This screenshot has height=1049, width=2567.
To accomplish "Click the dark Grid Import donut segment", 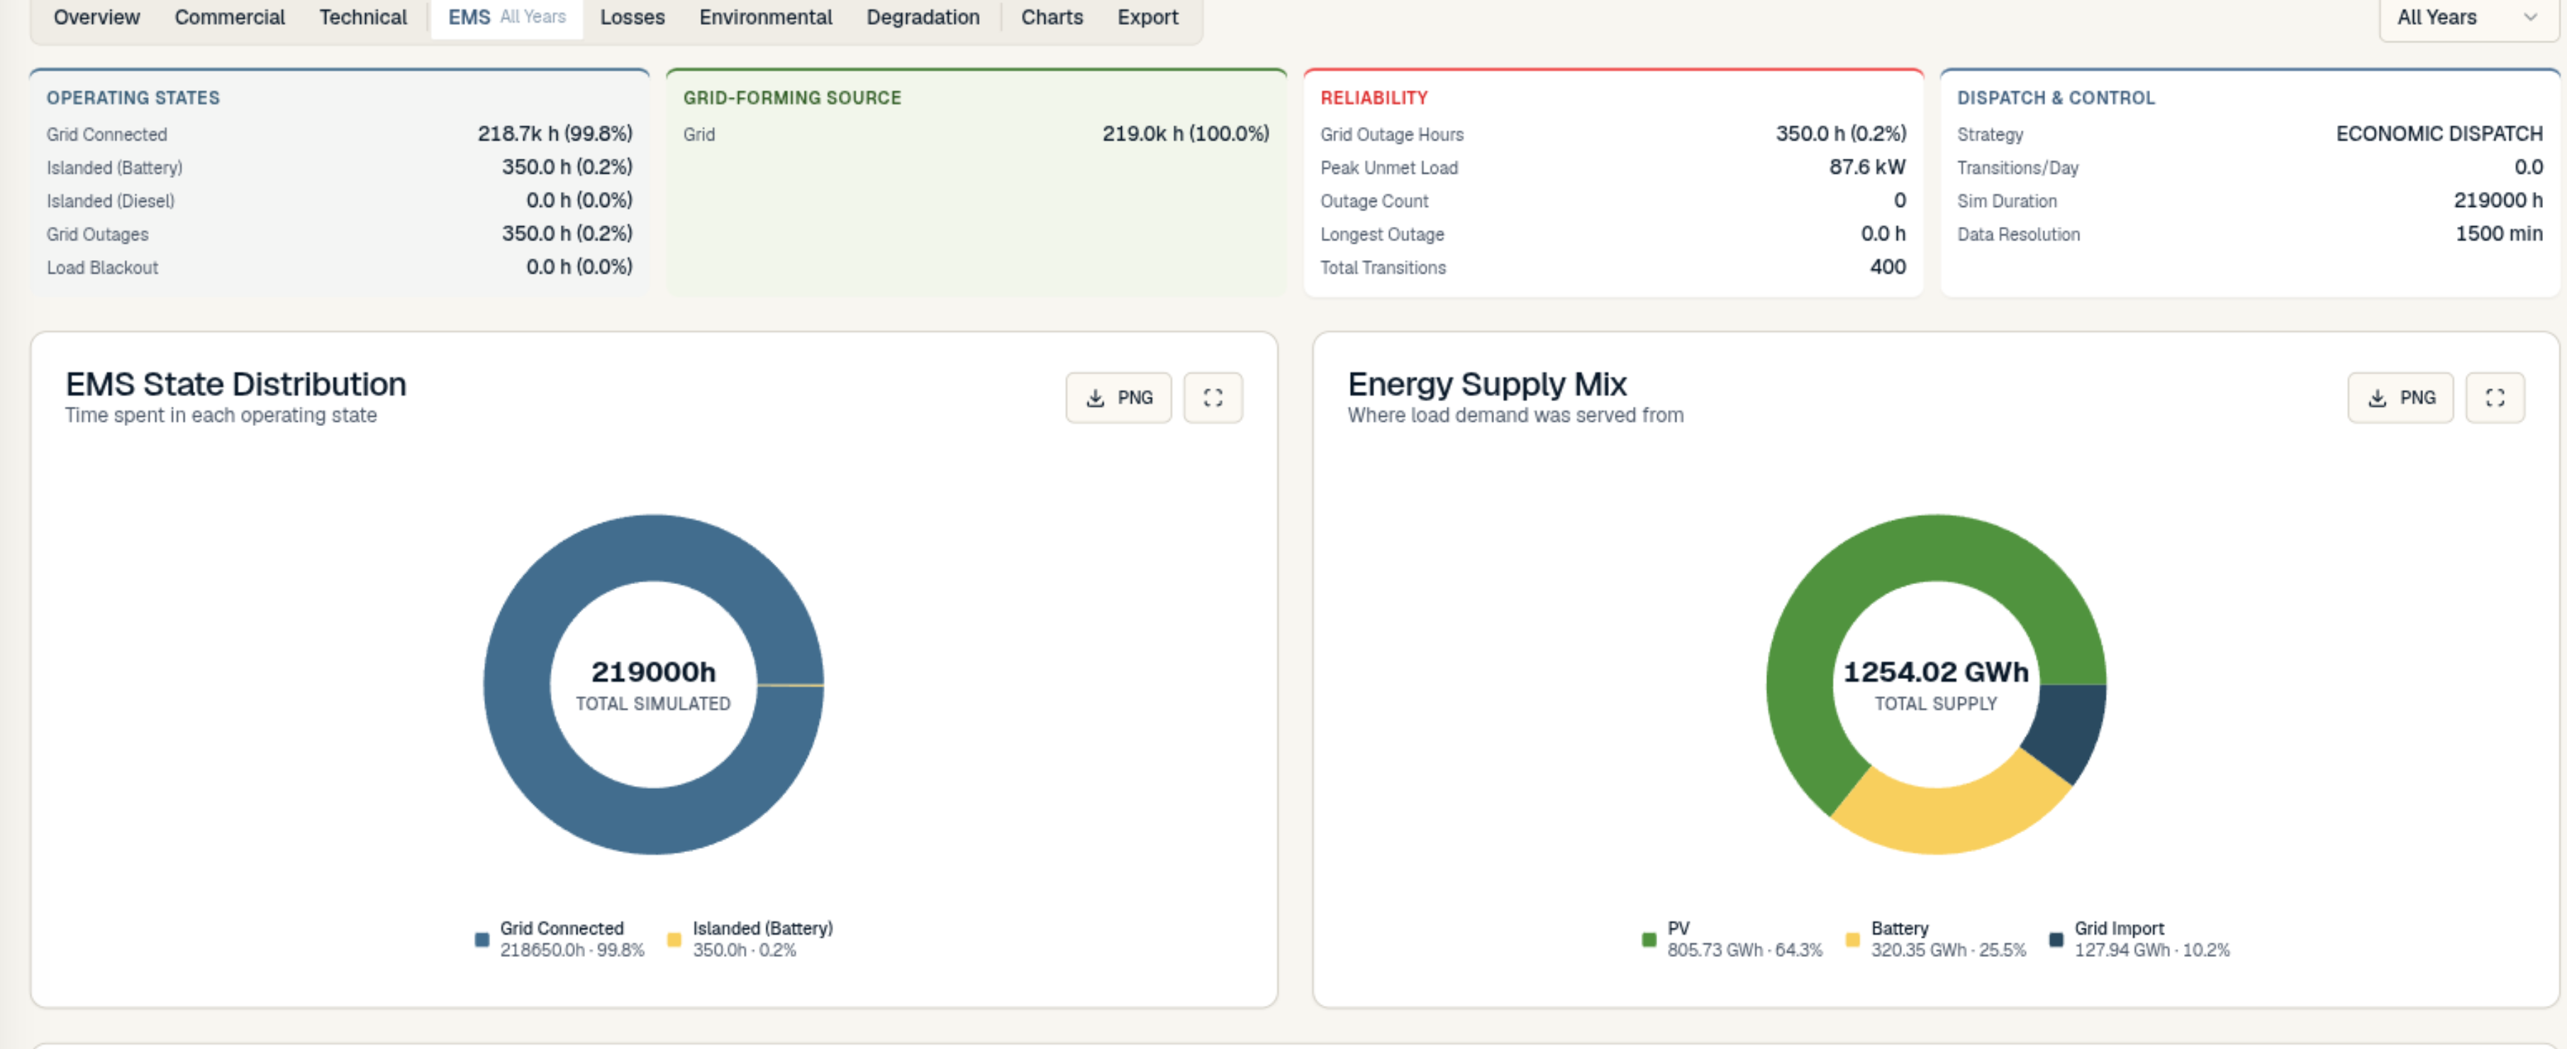I will (2068, 727).
